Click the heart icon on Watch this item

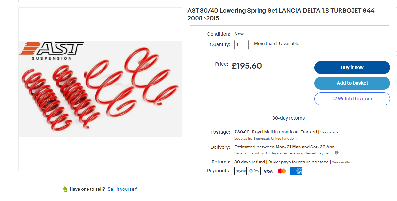(334, 99)
